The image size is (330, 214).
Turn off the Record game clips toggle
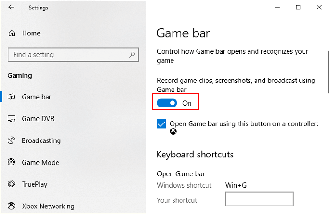(x=167, y=102)
